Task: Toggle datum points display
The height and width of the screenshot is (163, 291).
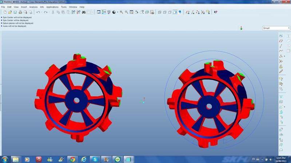Action: pos(198,12)
